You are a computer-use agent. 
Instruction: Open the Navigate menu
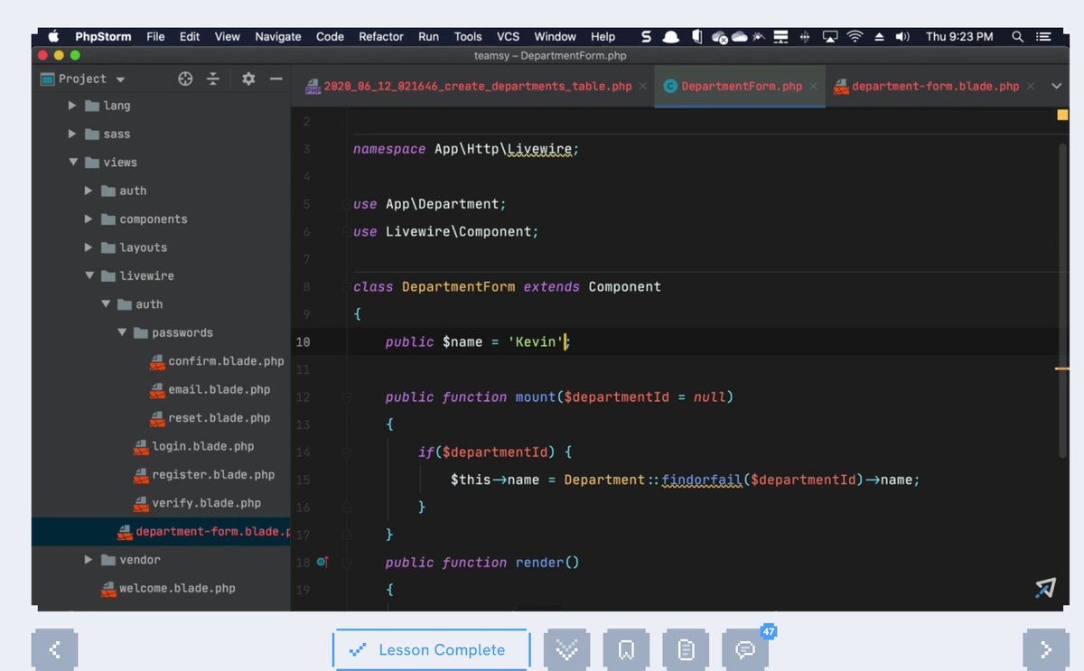pos(278,37)
